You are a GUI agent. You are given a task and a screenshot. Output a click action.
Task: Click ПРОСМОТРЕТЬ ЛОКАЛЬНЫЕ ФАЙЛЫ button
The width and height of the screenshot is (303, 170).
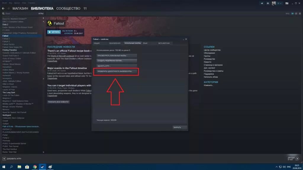coord(117,55)
